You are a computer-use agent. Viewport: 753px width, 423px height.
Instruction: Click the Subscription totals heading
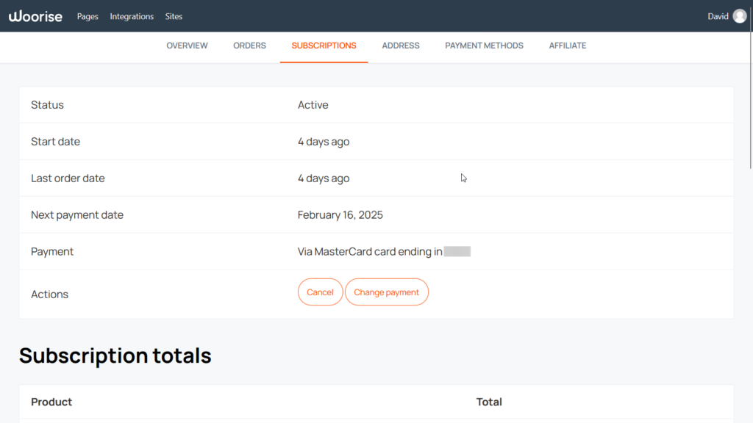[115, 355]
